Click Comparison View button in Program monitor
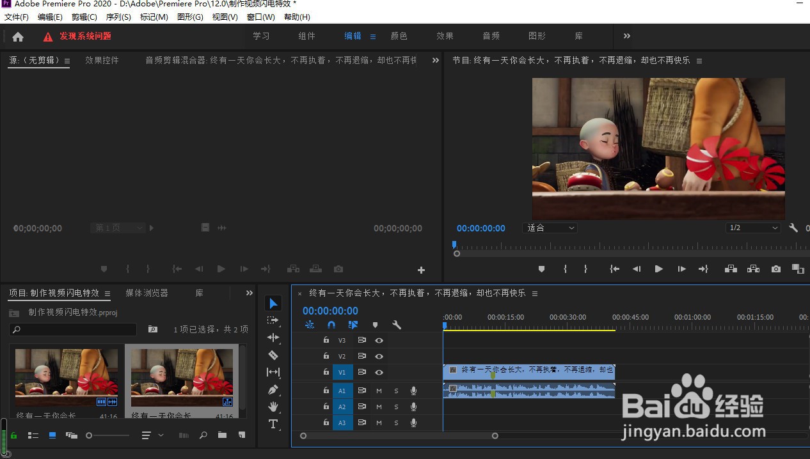810x459 pixels. click(798, 269)
